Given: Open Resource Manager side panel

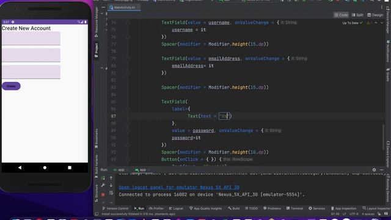Looking at the screenshot, I should coord(97,22).
